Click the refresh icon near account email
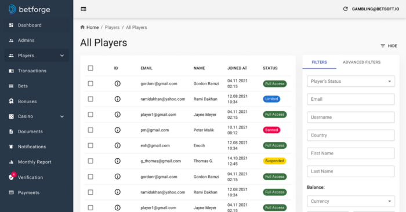The image size is (406, 212). [x=346, y=9]
